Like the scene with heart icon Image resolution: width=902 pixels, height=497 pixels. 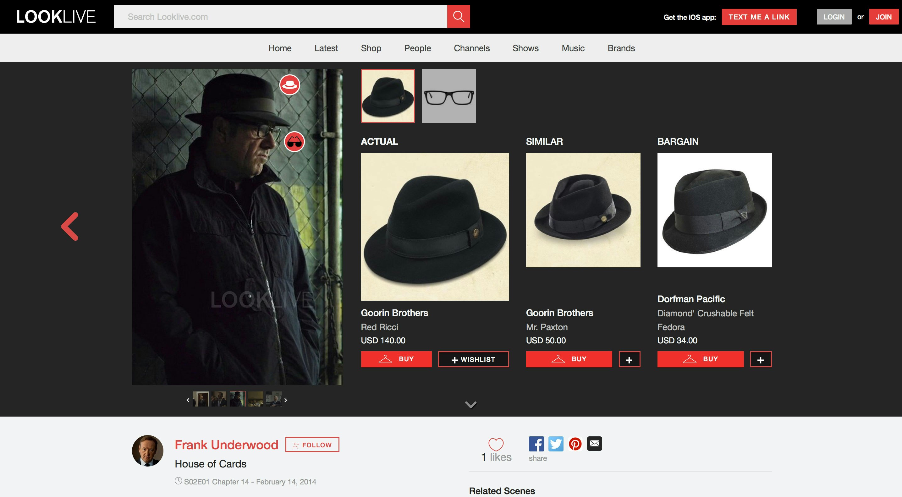[x=496, y=444]
